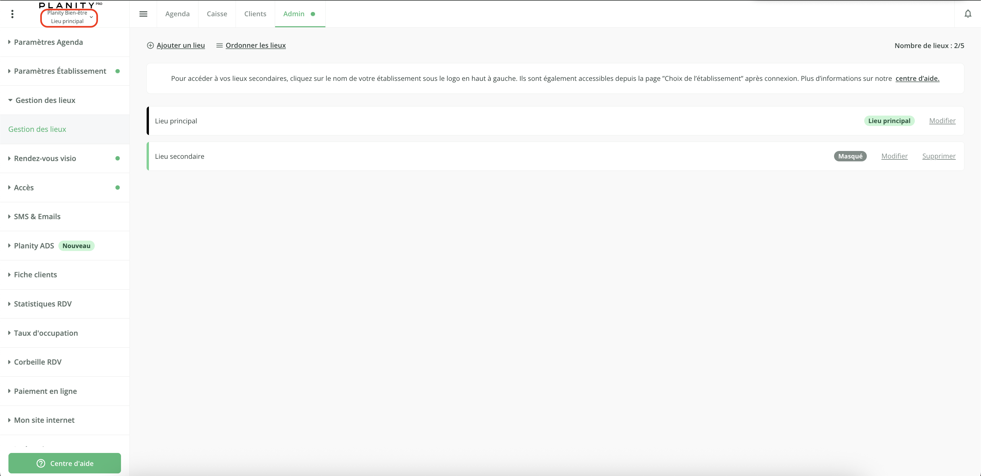Open the three-dot vertical menu
This screenshot has width=981, height=476.
coord(13,14)
